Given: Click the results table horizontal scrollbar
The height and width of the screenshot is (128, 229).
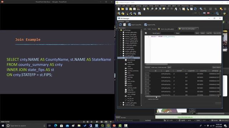Looking at the screenshot, I should click(154, 96).
